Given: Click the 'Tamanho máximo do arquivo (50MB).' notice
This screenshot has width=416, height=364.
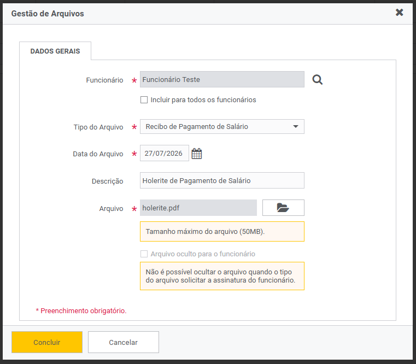Looking at the screenshot, I should pos(222,231).
